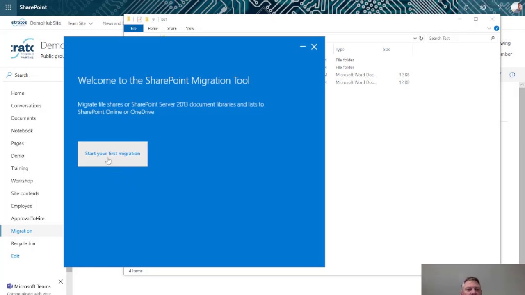Open Customize Quick Access Toolbar arrow in Explorer
Image resolution: width=525 pixels, height=295 pixels.
click(153, 19)
